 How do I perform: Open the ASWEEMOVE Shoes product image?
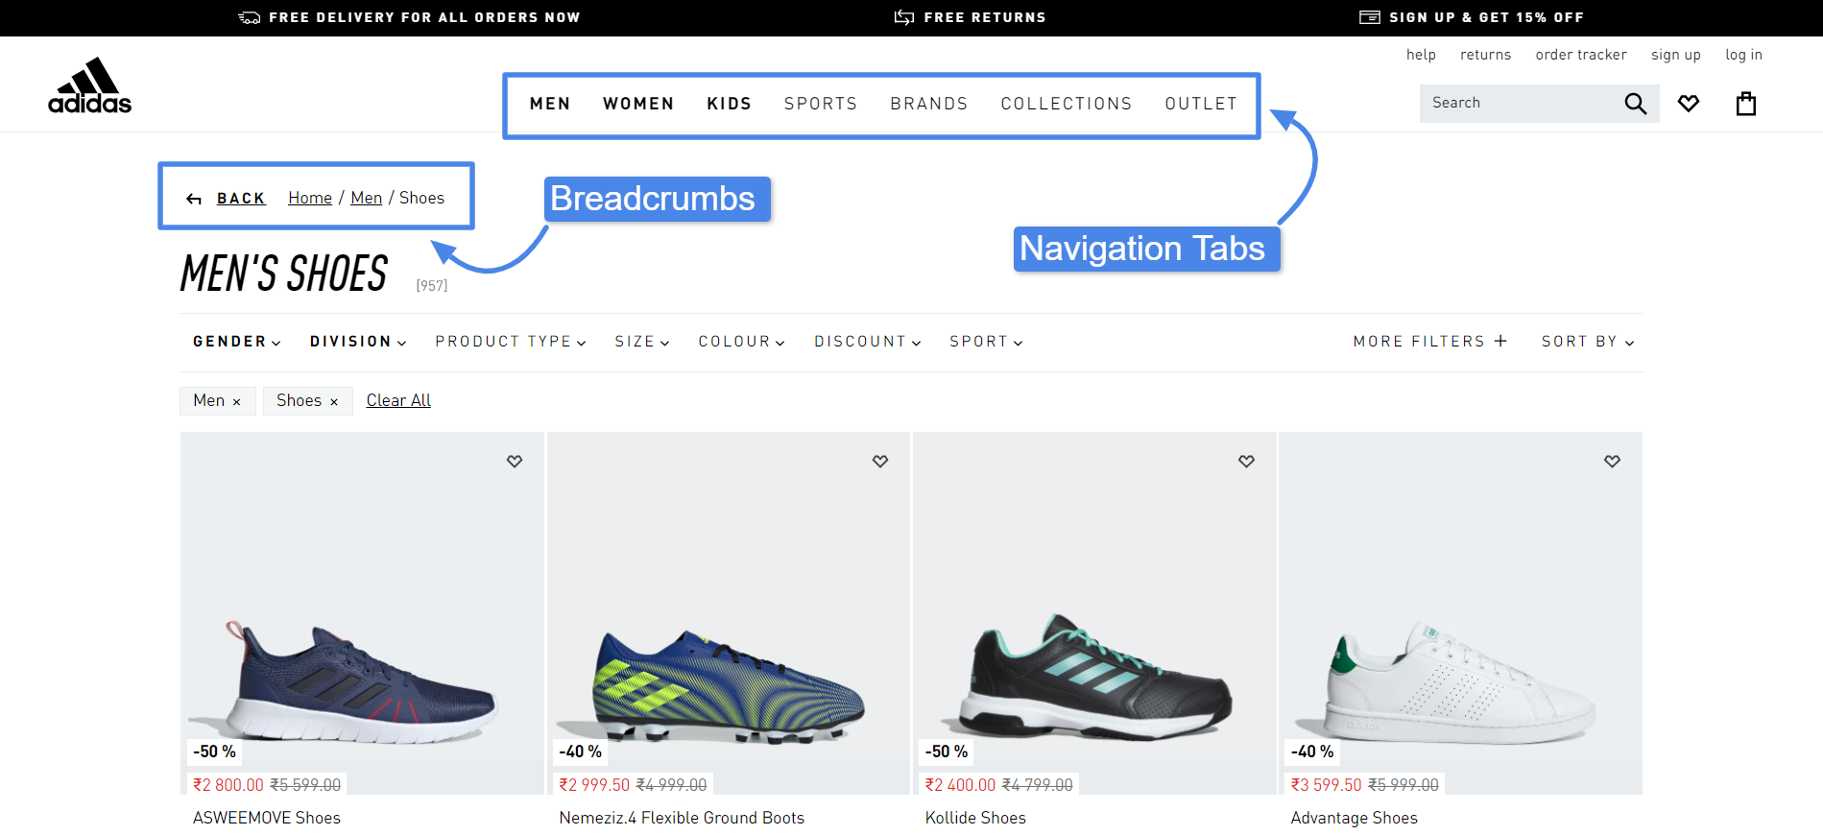pos(362,613)
